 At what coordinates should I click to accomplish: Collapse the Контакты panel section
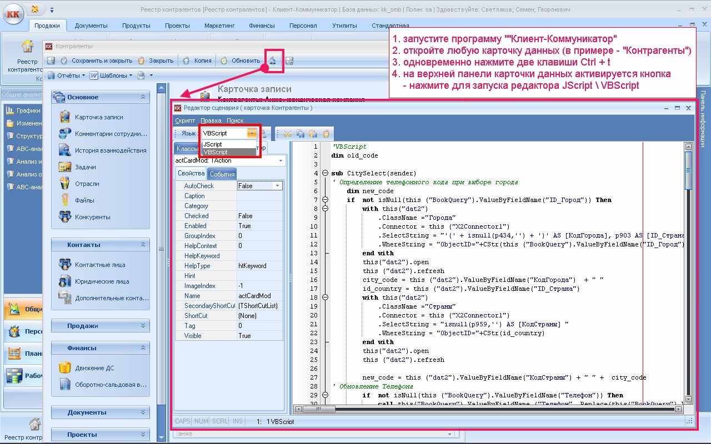click(x=143, y=245)
